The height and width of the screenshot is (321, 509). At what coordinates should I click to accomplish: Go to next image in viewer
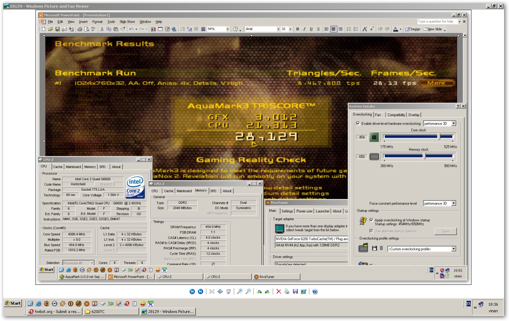pyautogui.click(x=200, y=291)
